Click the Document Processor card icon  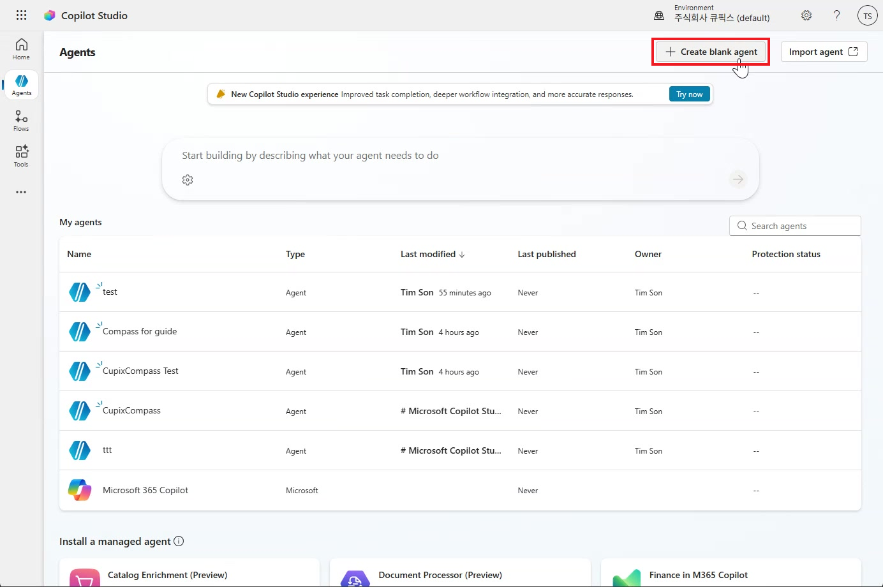click(355, 578)
